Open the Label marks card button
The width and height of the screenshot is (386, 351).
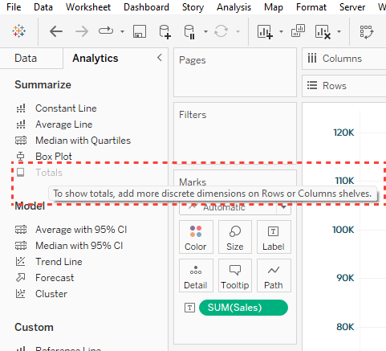[274, 237]
